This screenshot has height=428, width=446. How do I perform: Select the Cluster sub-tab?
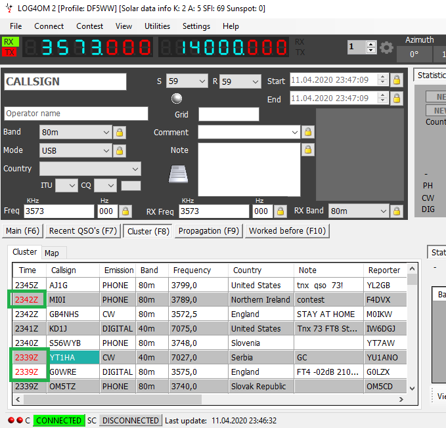click(25, 252)
